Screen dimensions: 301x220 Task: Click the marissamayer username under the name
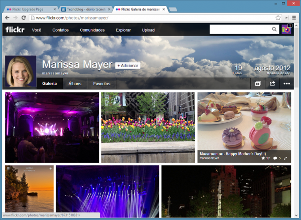coord(55,73)
